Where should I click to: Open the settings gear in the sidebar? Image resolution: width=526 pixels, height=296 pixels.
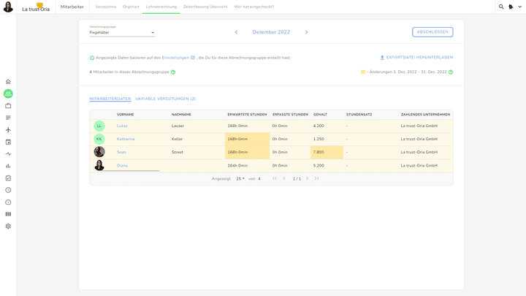pos(8,227)
